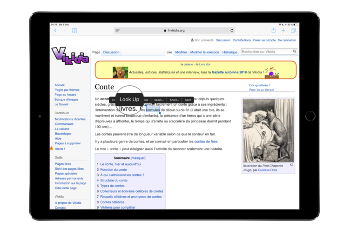Open the contes de fées link
The height and width of the screenshot is (232, 349).
coord(206,142)
